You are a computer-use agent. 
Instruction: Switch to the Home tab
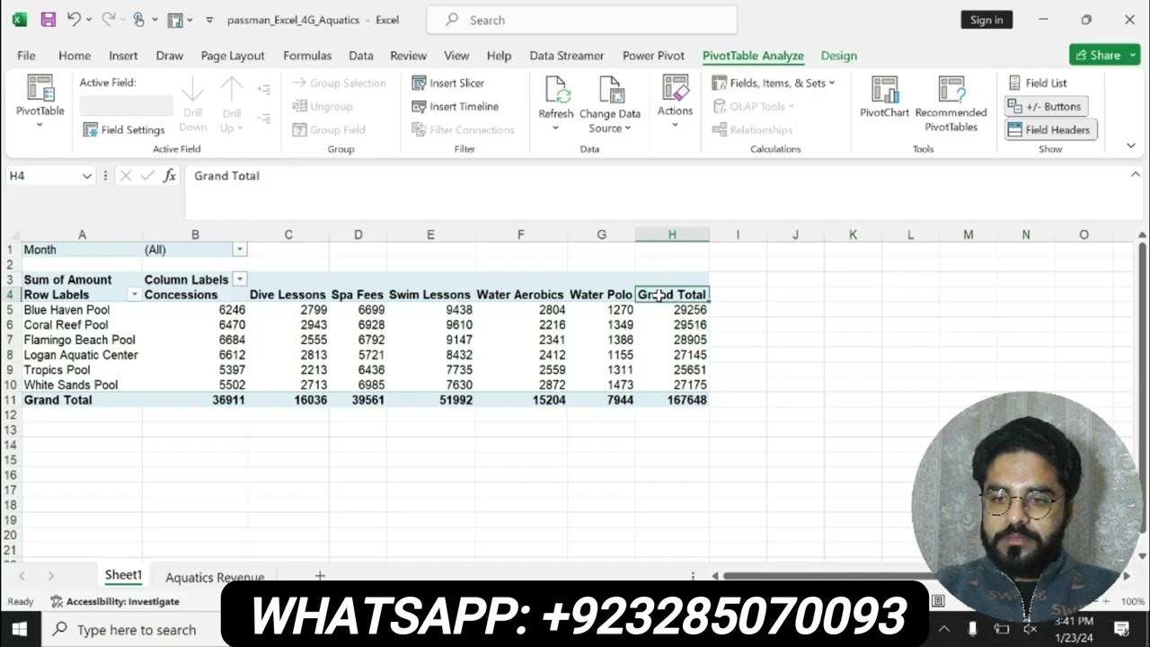pyautogui.click(x=75, y=56)
